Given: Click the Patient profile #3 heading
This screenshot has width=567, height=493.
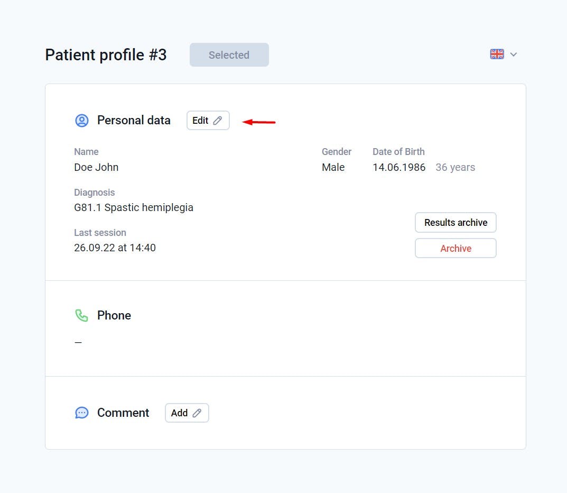Looking at the screenshot, I should tap(106, 55).
